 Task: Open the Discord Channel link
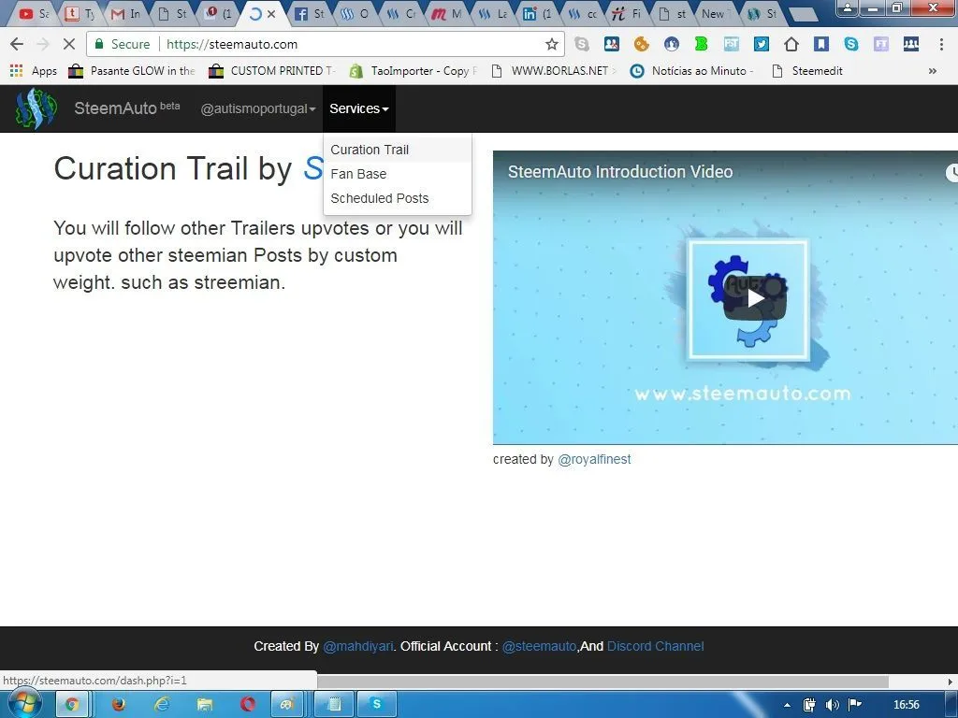[x=656, y=646]
